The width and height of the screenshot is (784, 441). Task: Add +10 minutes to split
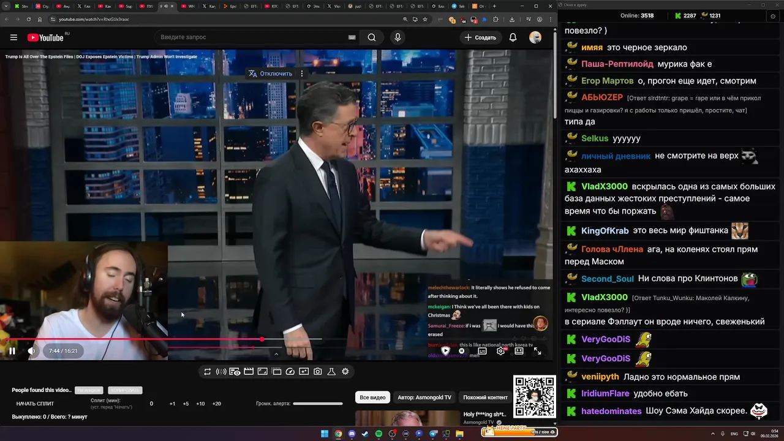pyautogui.click(x=200, y=404)
